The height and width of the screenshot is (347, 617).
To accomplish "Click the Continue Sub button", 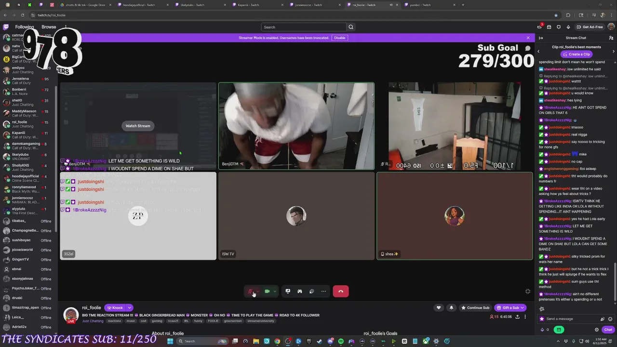I will (x=475, y=307).
